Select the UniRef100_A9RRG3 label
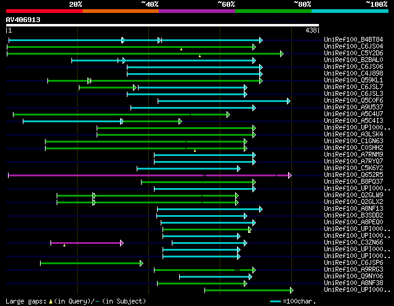Viewport: 394px width, 306px height. coord(353,270)
